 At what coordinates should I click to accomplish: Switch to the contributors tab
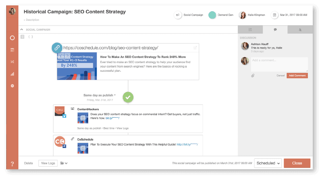pyautogui.click(x=300, y=29)
